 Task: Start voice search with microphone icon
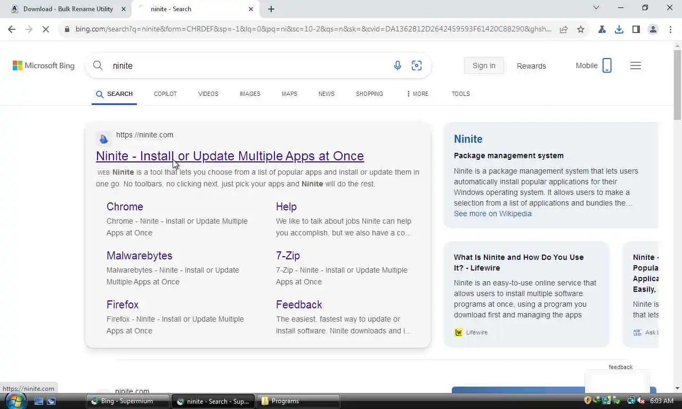coord(397,66)
